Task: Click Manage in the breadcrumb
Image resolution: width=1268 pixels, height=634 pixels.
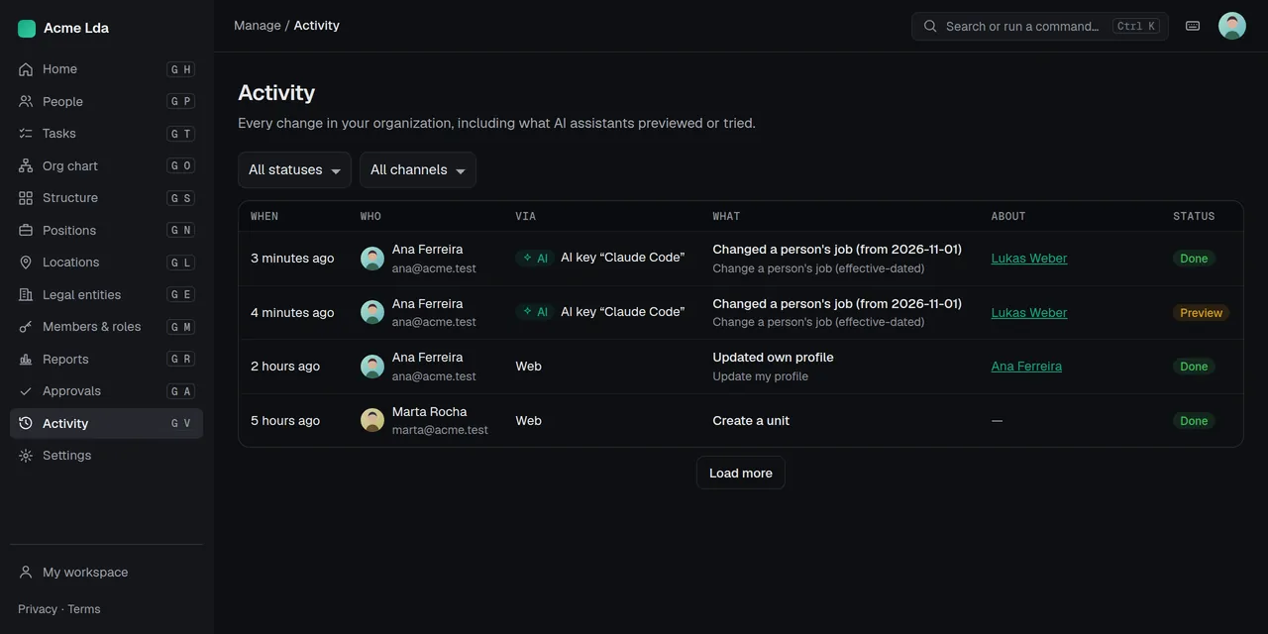Action: coord(258,26)
